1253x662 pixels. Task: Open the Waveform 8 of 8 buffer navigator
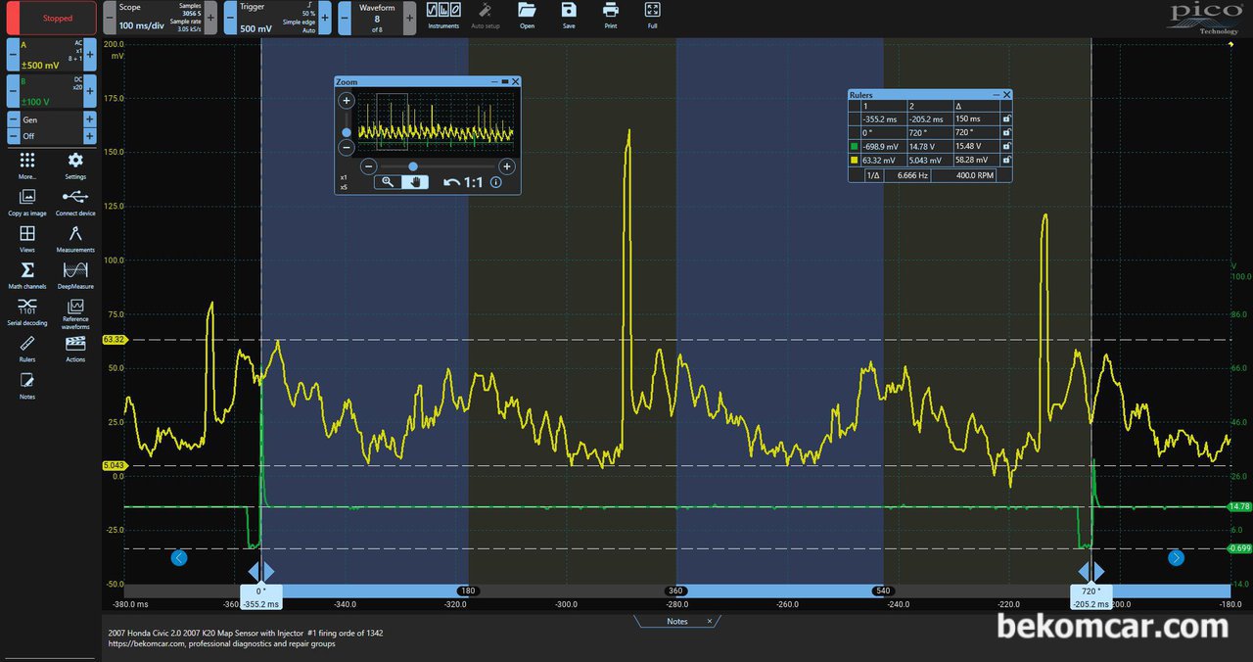click(377, 18)
